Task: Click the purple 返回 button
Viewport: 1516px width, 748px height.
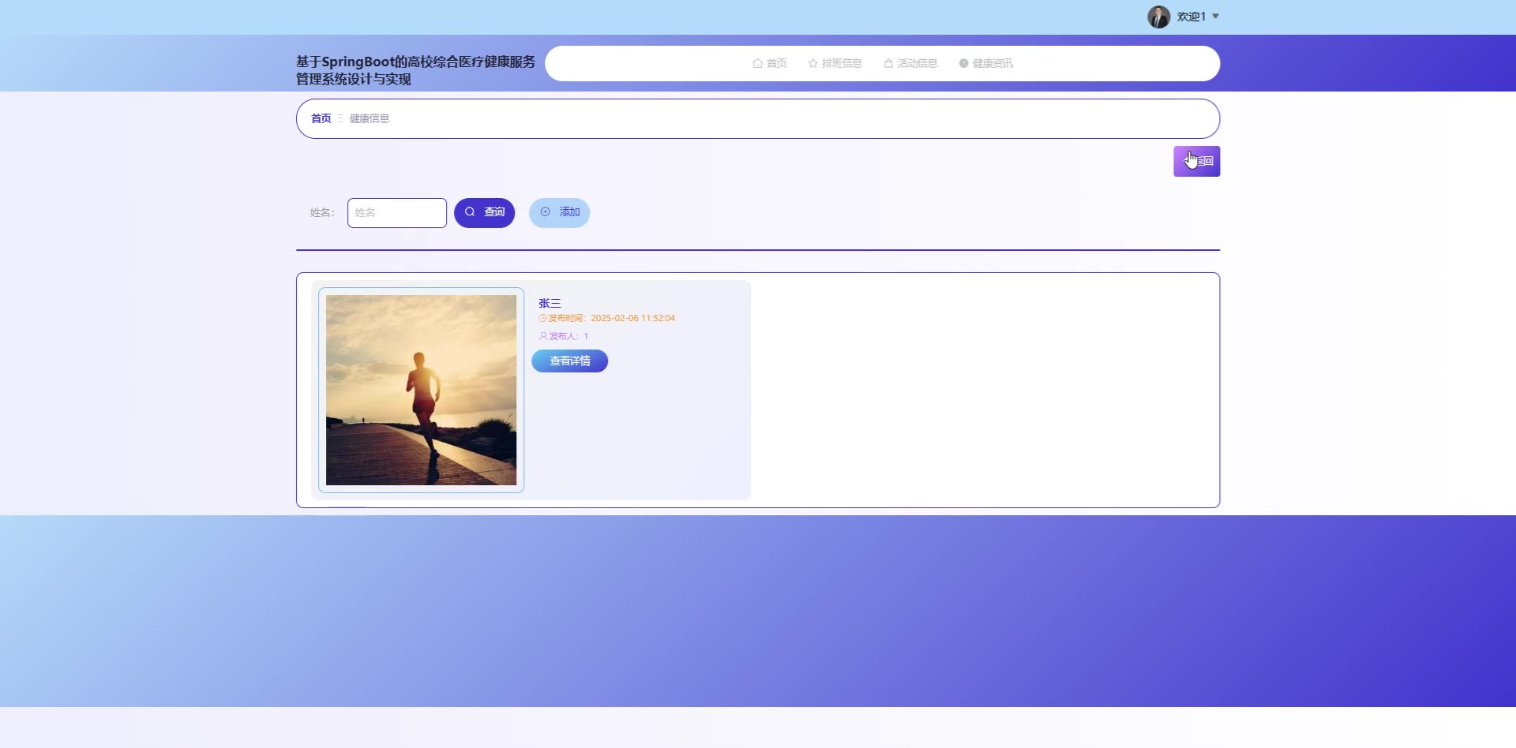Action: [x=1196, y=161]
